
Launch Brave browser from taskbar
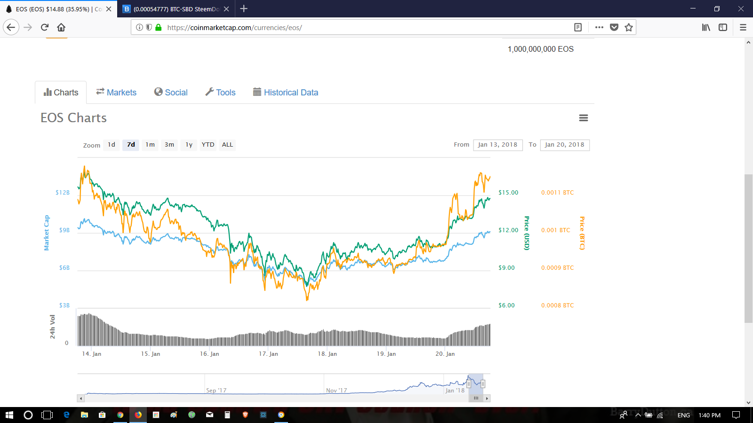(245, 415)
